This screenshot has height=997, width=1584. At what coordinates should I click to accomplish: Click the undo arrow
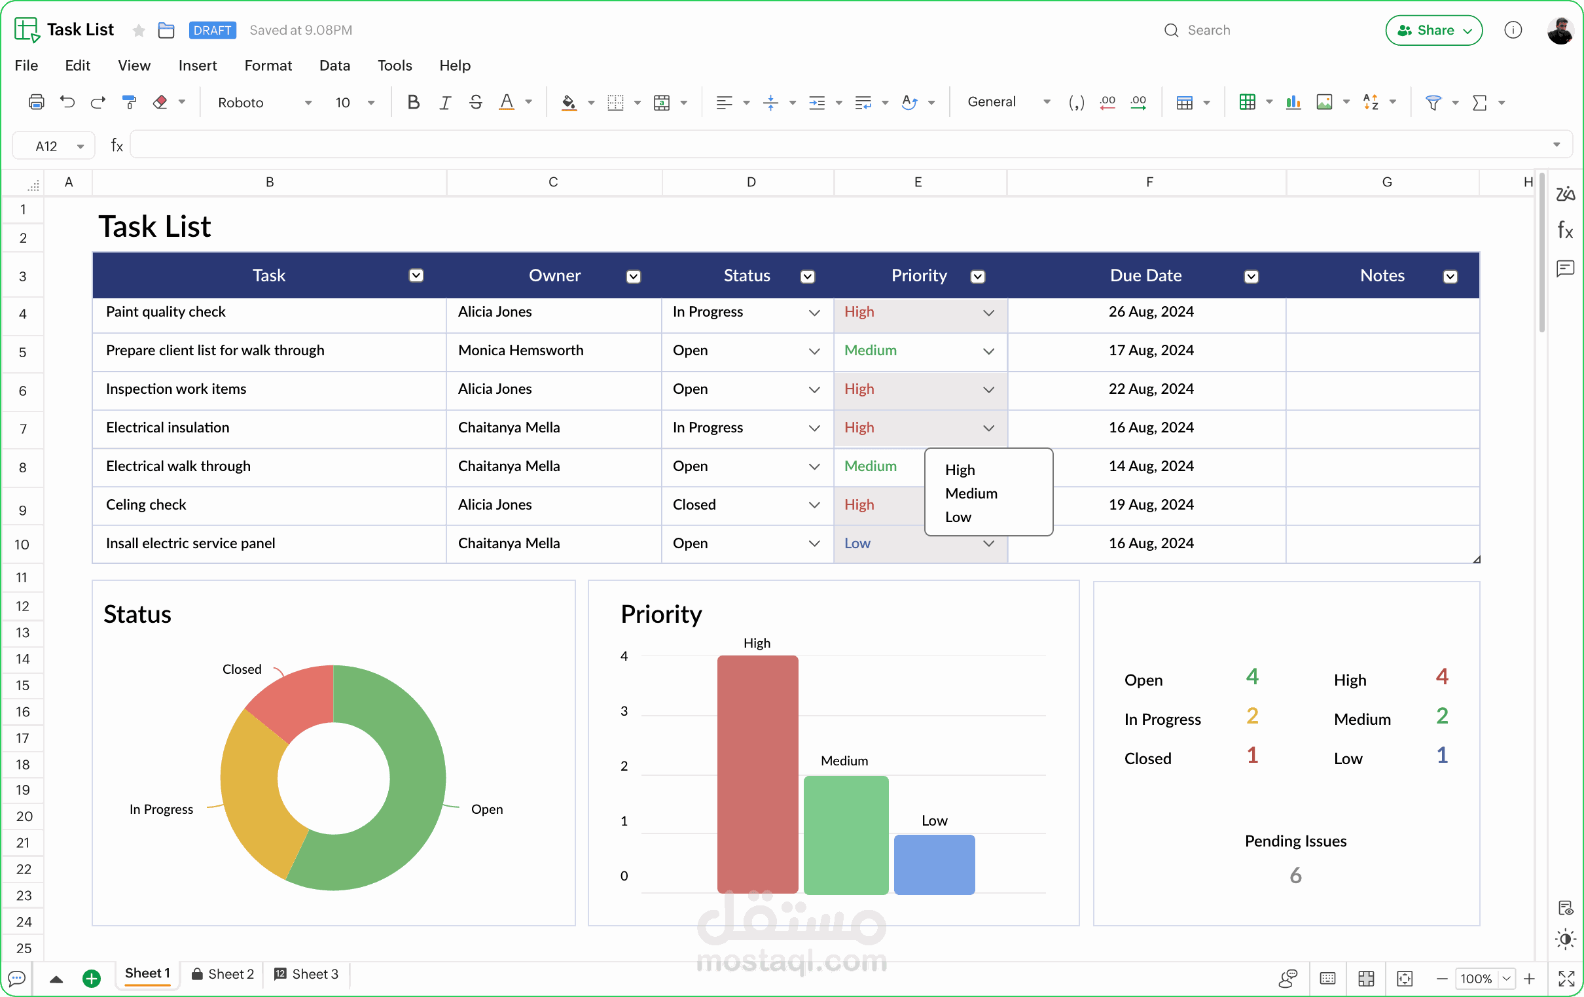67,102
